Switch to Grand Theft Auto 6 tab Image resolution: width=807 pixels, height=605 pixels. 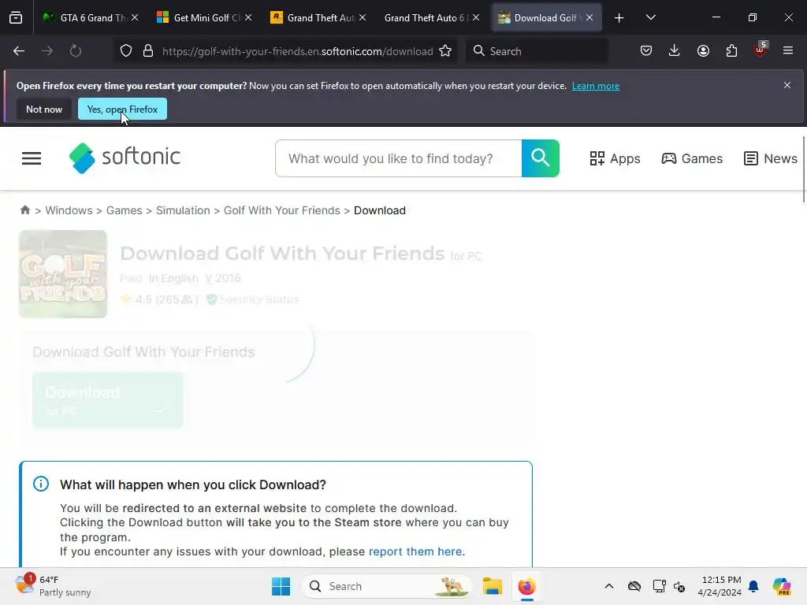click(431, 18)
